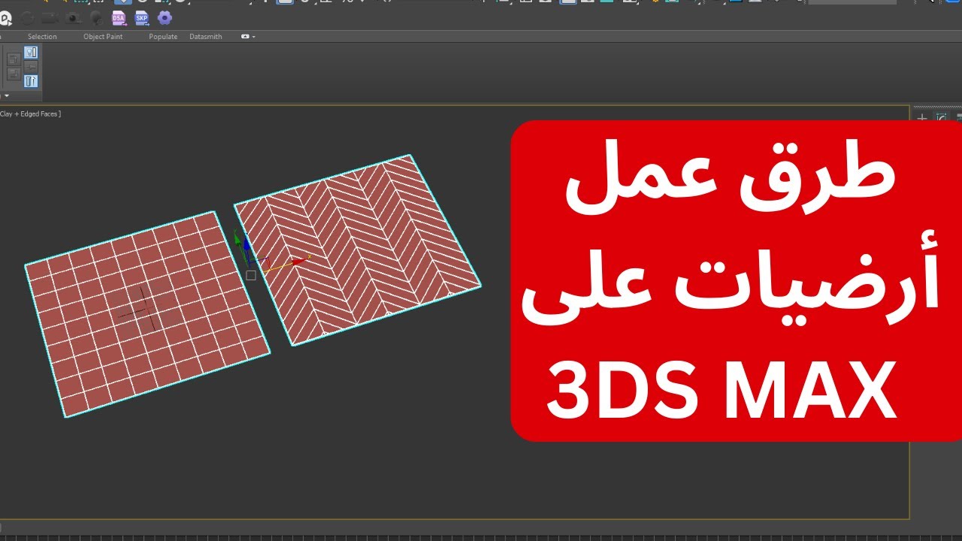Image resolution: width=962 pixels, height=541 pixels.
Task: Open the purple gear plugin icon
Action: (165, 17)
